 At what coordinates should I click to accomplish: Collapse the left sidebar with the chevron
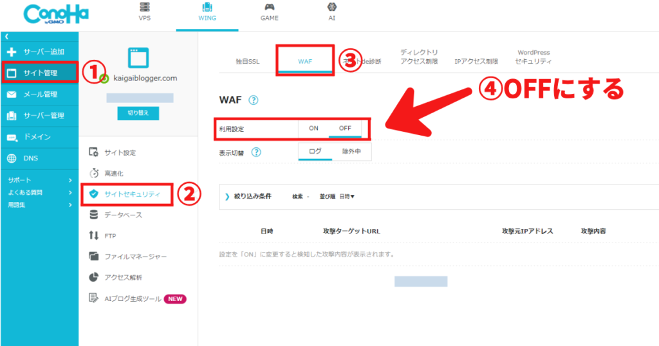point(7,37)
